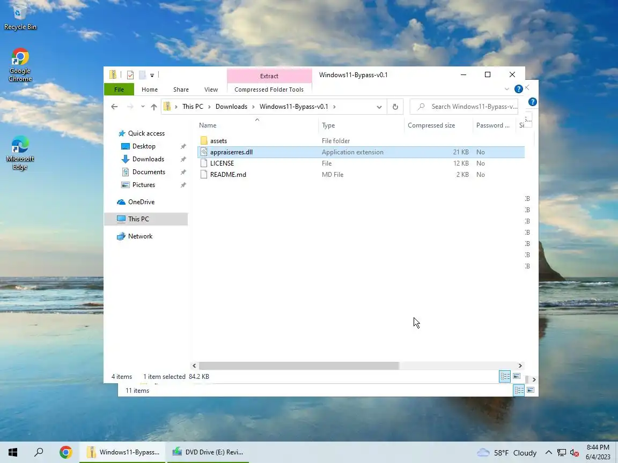Select the Microsoft Edge desktop shortcut
Screen dimensions: 618x463
(20, 153)
